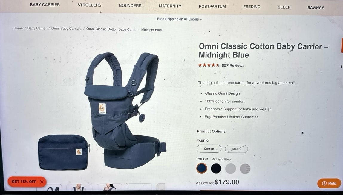Click the star rating icons
The height and width of the screenshot is (195, 343).
(209, 65)
